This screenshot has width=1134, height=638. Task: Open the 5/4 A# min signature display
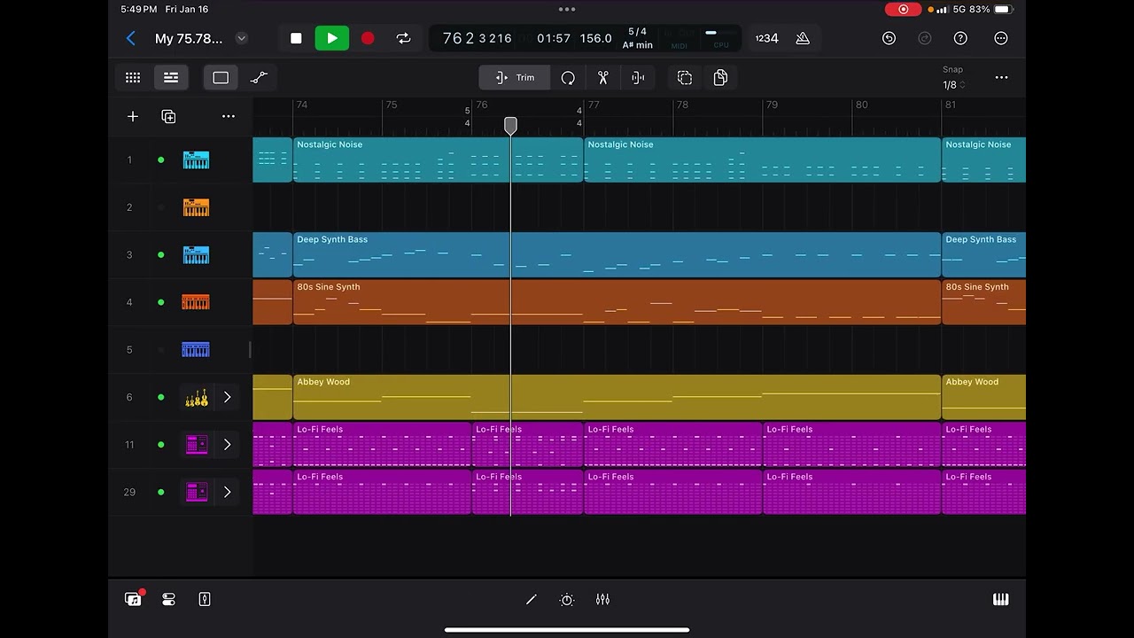pos(637,38)
